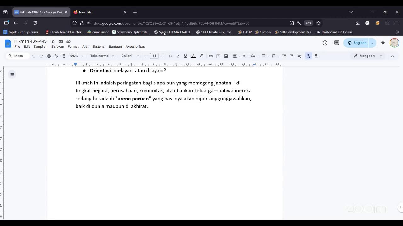Decrease font size with minus button
This screenshot has width=403, height=226.
146,56
